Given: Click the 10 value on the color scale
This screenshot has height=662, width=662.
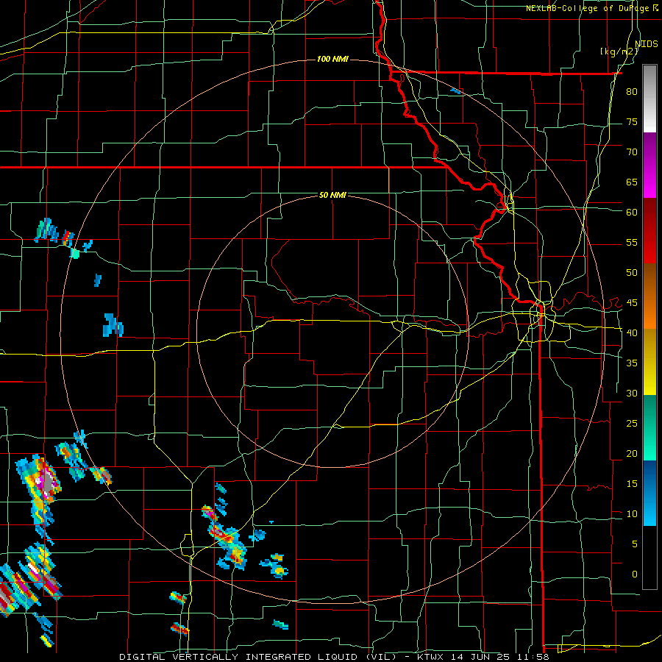Looking at the screenshot, I should click(x=632, y=514).
